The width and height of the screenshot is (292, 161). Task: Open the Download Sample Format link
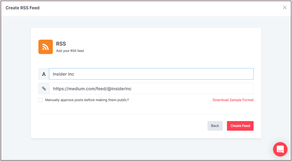[233, 100]
